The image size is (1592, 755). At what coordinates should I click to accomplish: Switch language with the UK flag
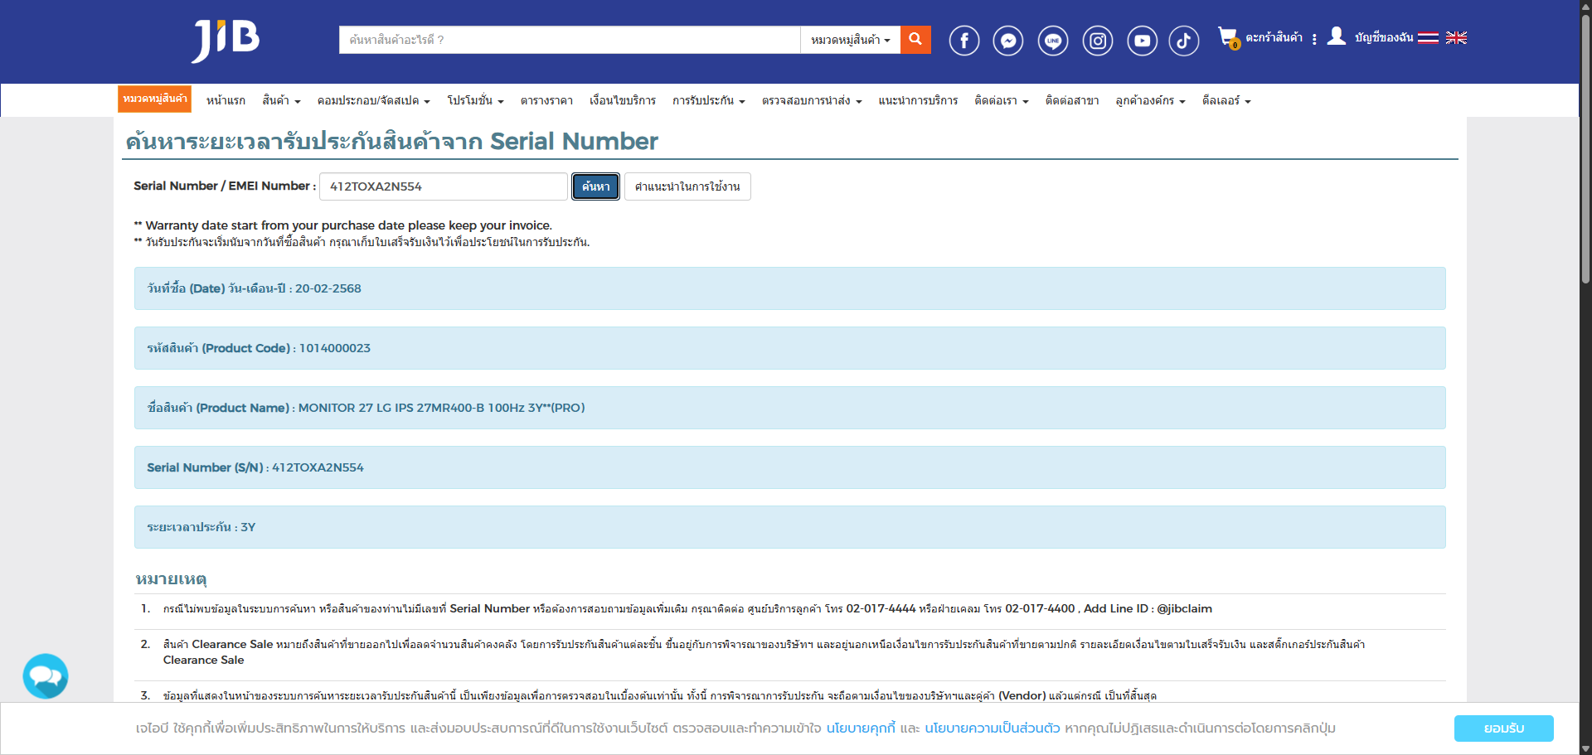pyautogui.click(x=1456, y=37)
